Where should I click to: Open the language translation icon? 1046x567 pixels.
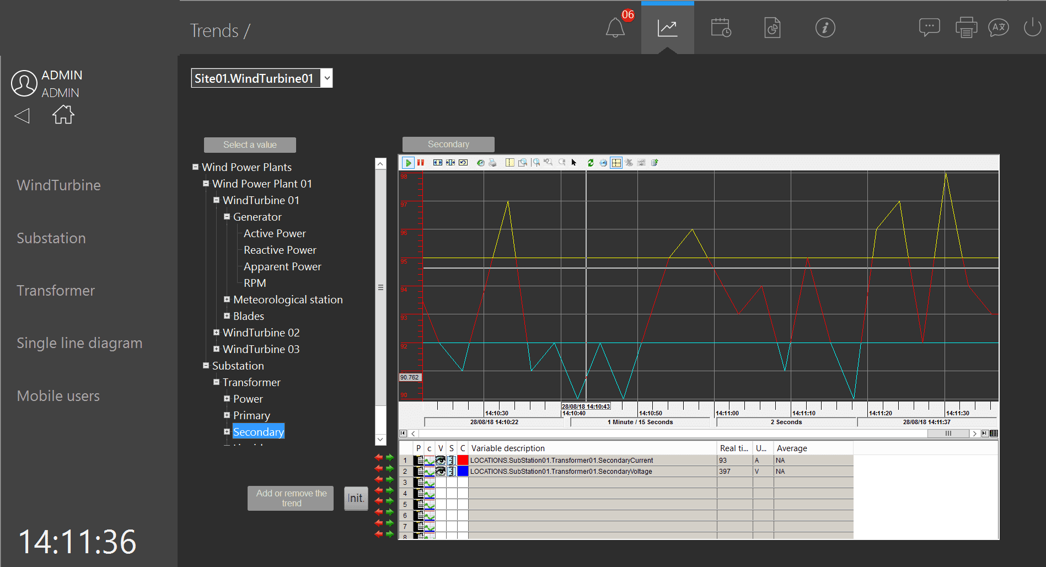coord(998,28)
